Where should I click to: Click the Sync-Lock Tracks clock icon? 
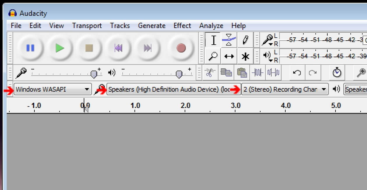(337, 72)
